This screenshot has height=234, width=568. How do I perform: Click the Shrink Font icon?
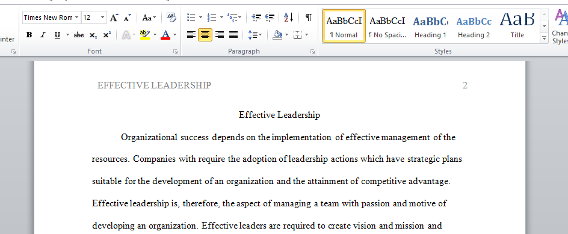[127, 17]
